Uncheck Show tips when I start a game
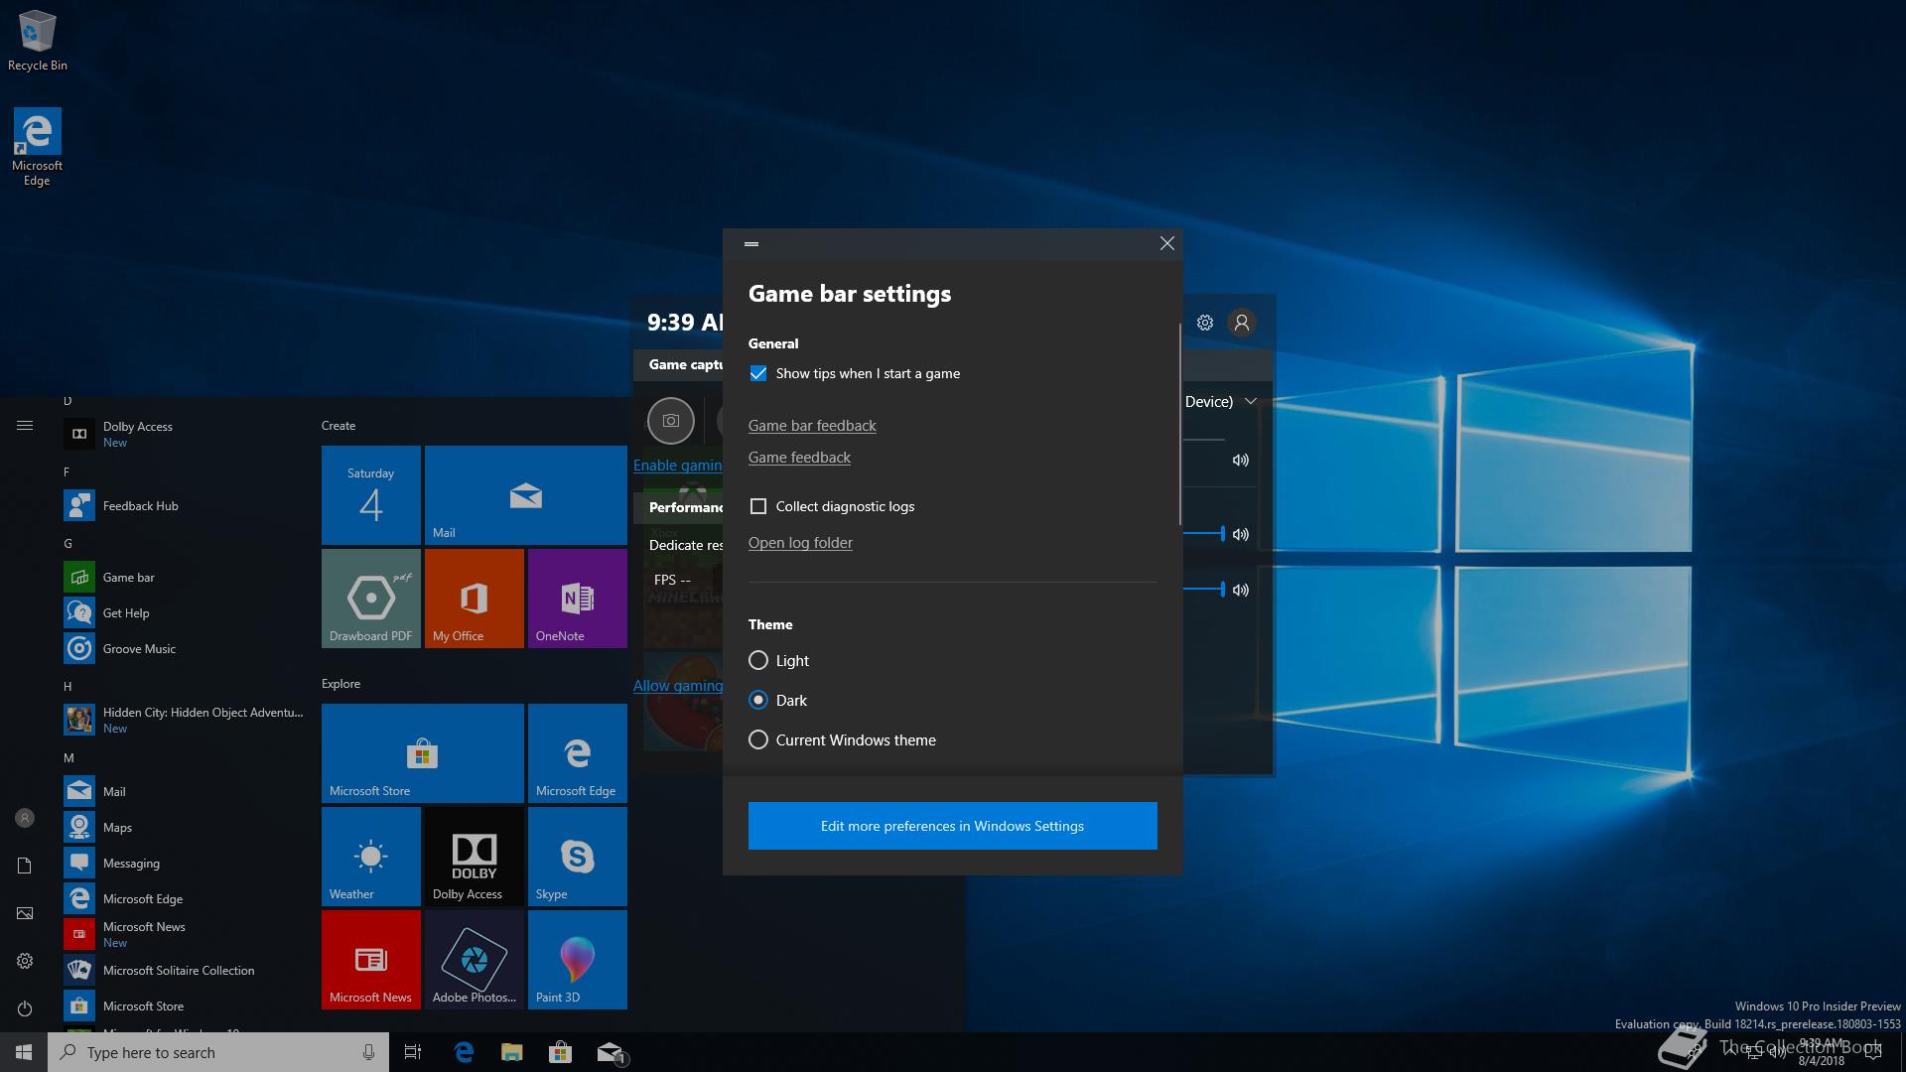The height and width of the screenshot is (1072, 1906). click(x=758, y=373)
